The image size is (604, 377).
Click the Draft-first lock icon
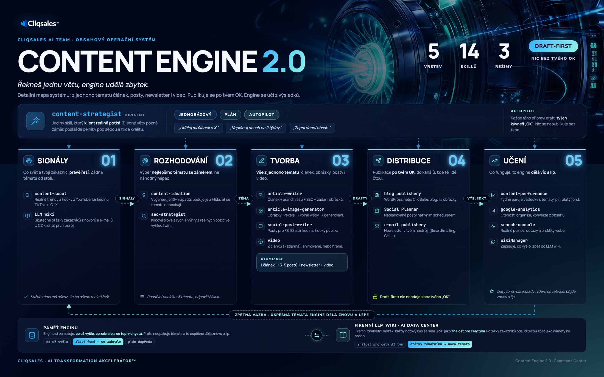coord(375,297)
